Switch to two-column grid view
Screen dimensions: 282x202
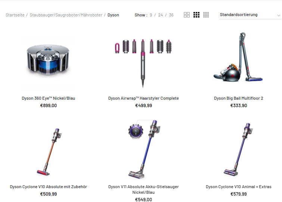(x=187, y=15)
